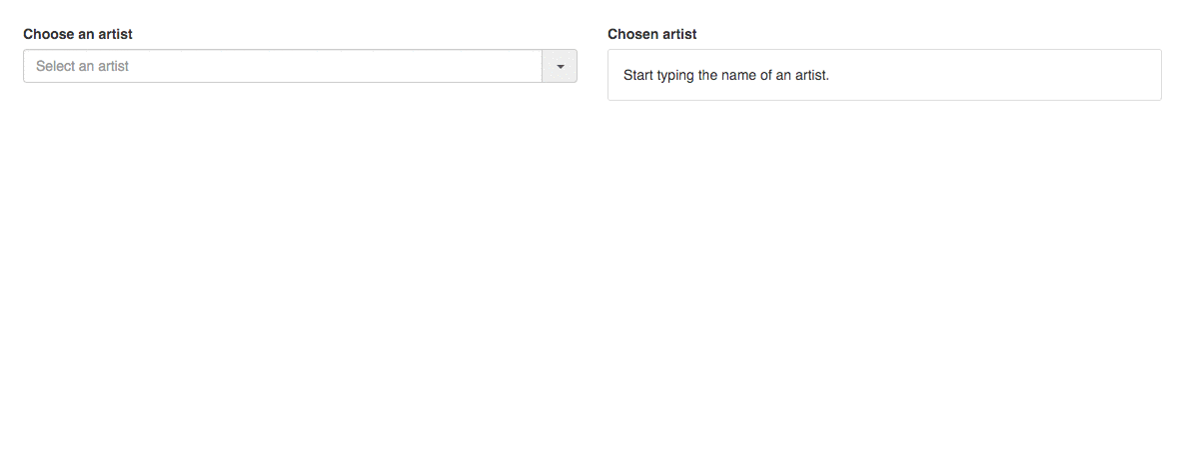
Task: Click the Choose an artist label
Action: click(78, 34)
